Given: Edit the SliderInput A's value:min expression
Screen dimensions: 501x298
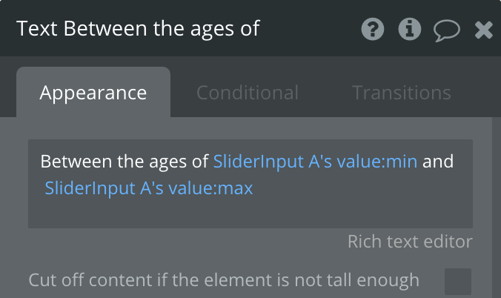Looking at the screenshot, I should tap(315, 162).
